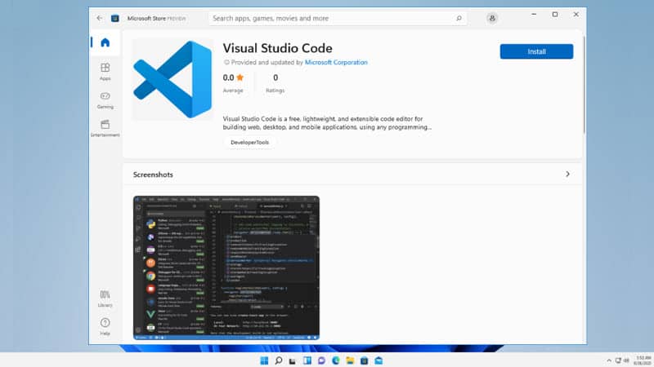Image resolution: width=654 pixels, height=367 pixels.
Task: Expand Screenshots with the chevron arrow
Action: (567, 175)
